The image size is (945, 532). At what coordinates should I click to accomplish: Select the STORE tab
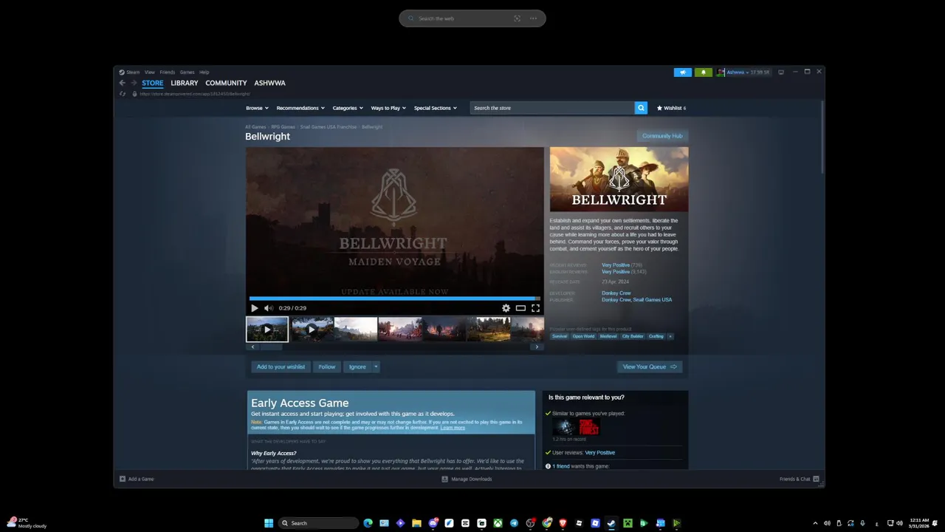coord(153,83)
